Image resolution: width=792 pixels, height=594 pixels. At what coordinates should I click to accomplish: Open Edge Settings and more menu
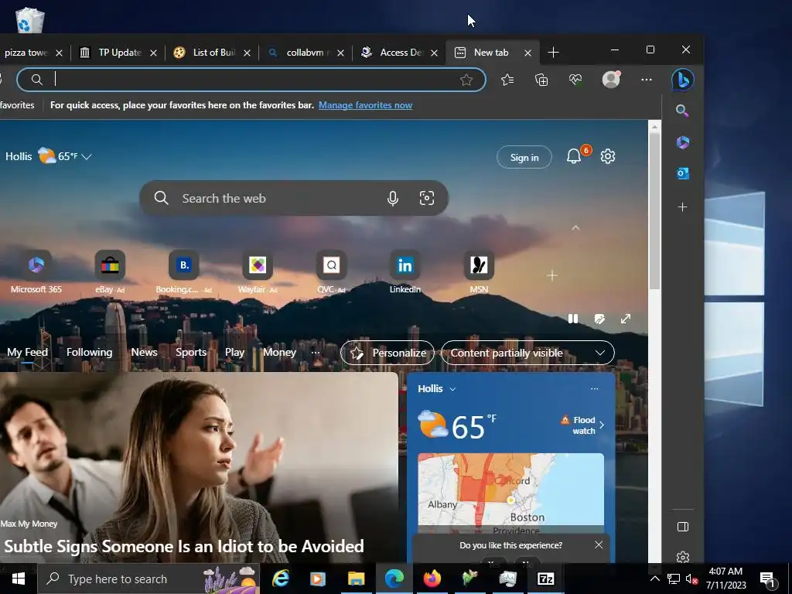point(647,80)
